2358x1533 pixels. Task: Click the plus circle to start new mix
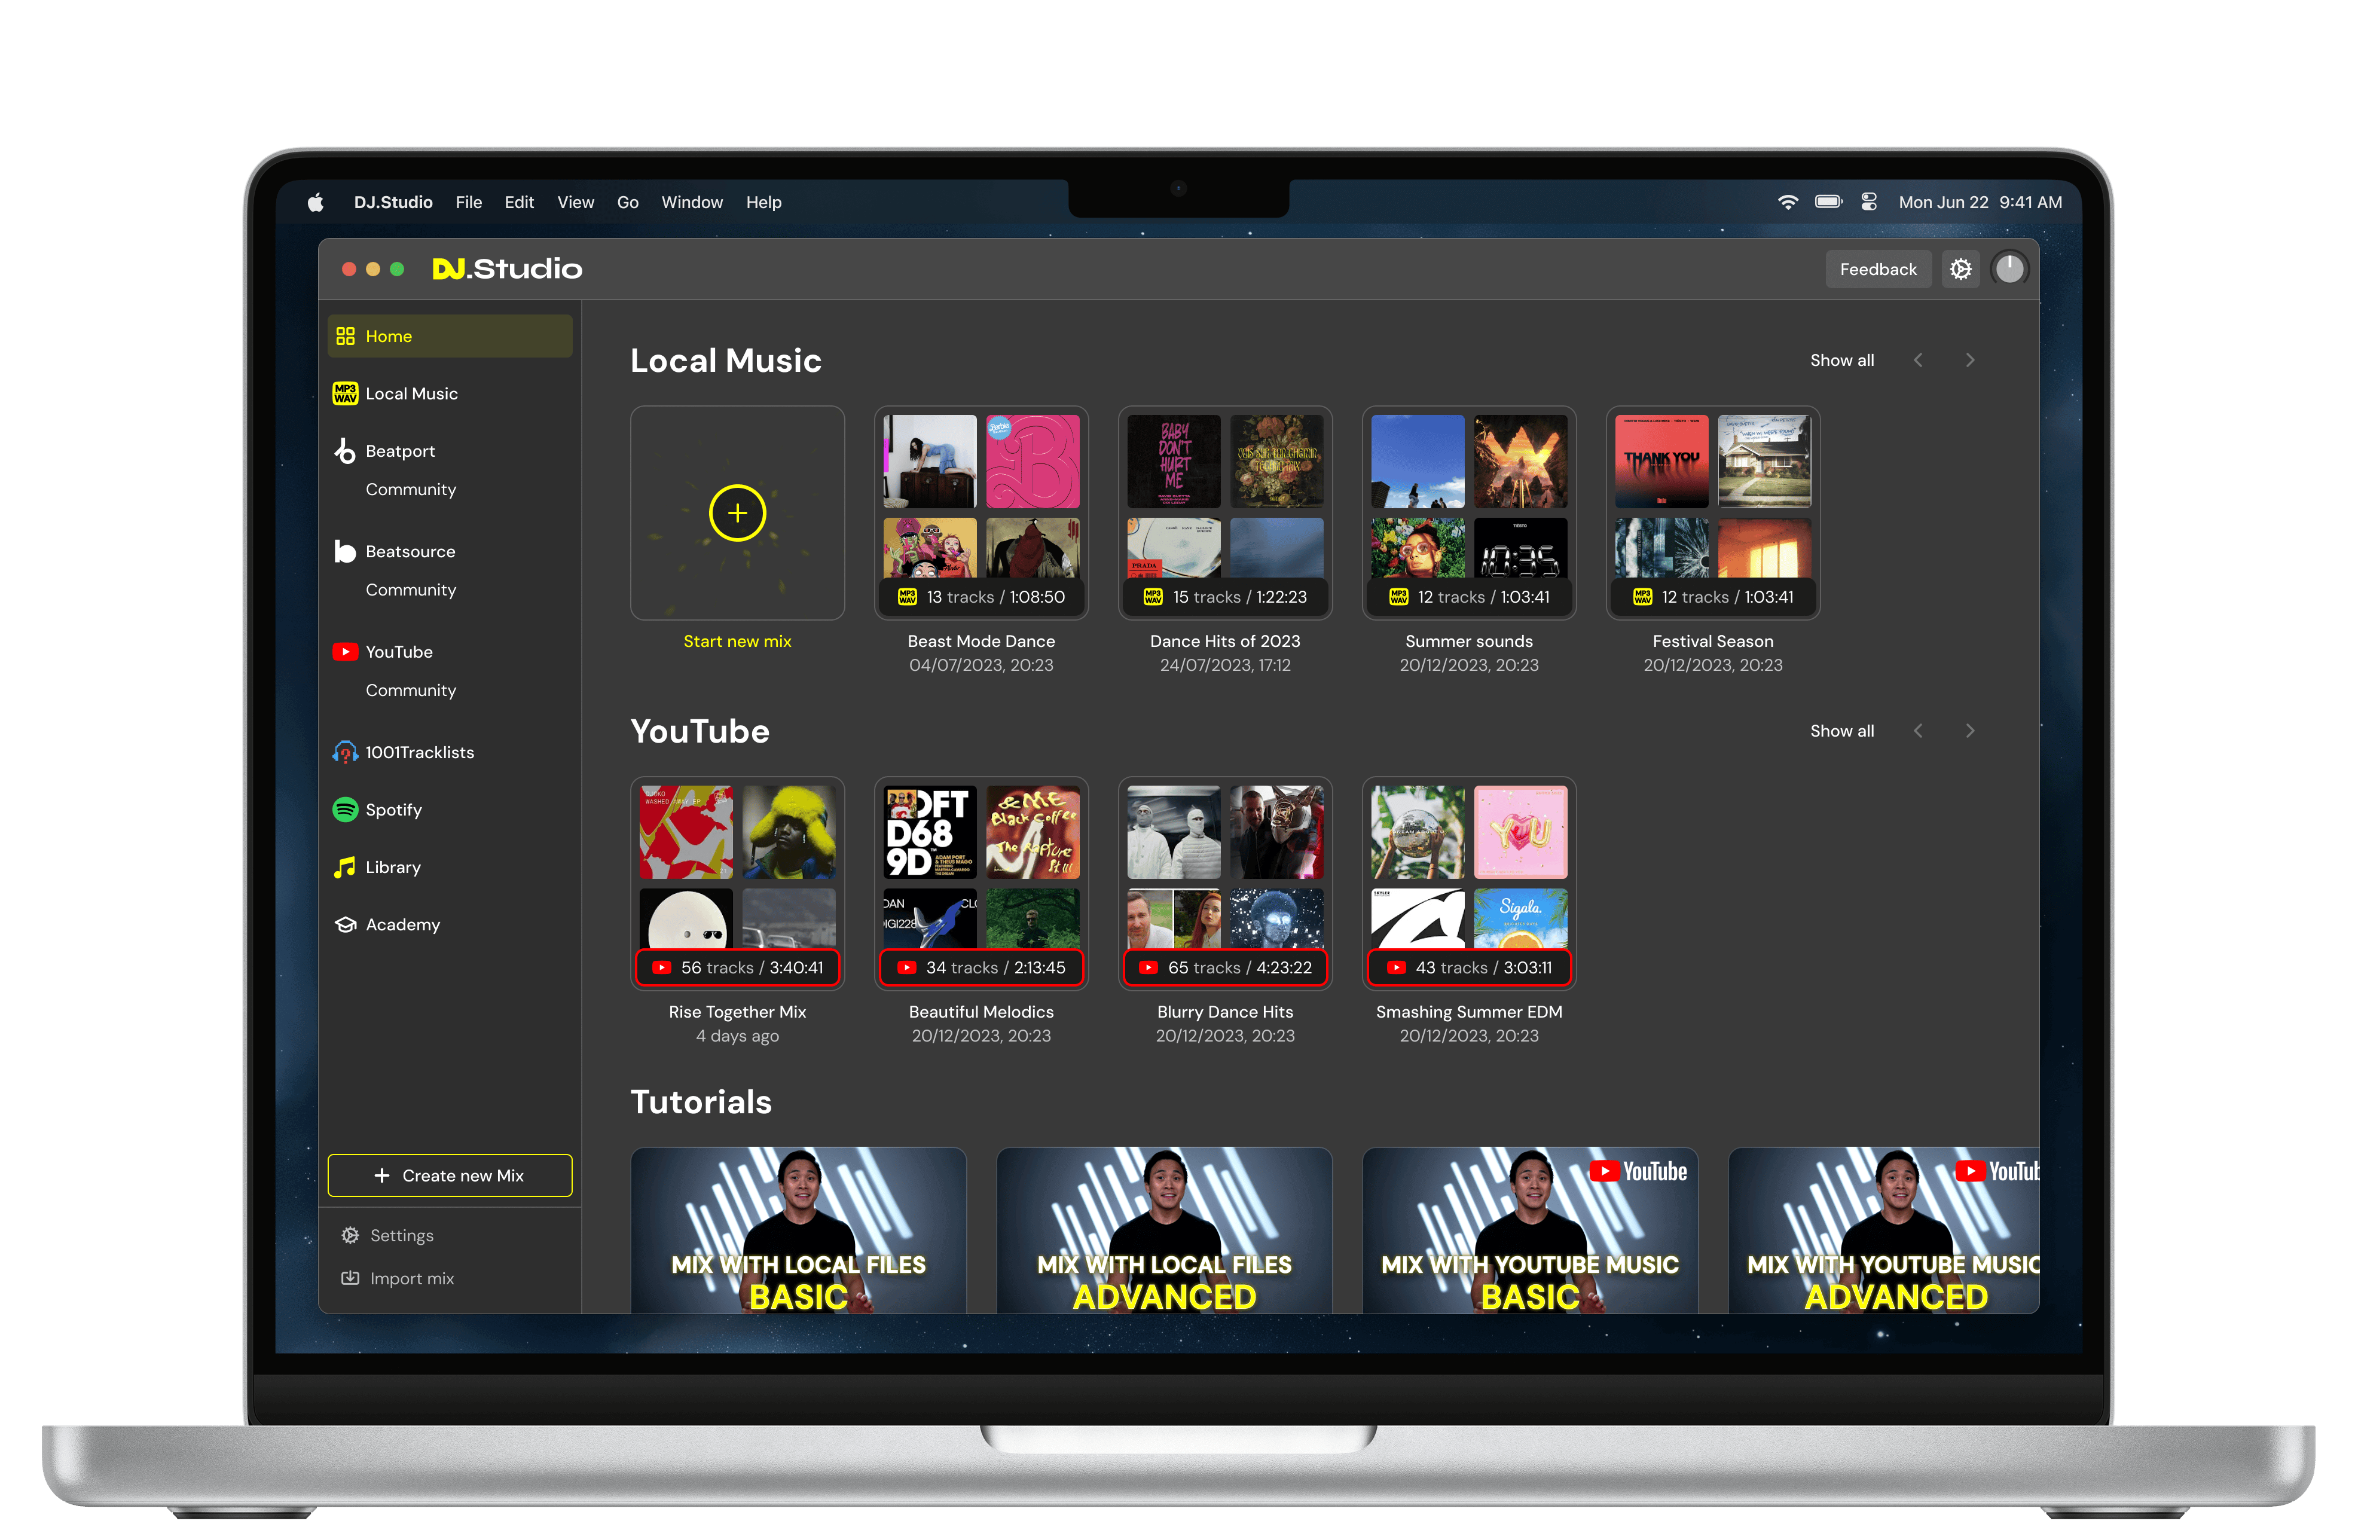coord(737,514)
